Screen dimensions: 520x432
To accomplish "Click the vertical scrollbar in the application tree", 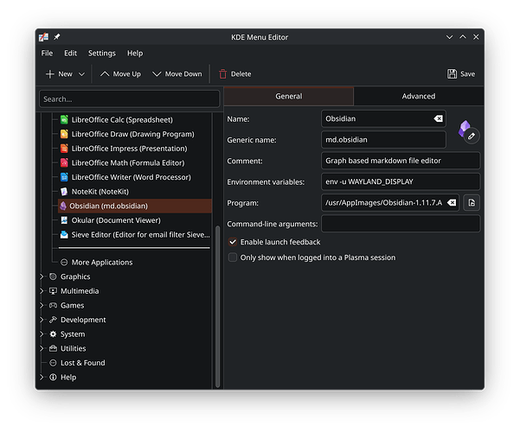I will pos(217,307).
